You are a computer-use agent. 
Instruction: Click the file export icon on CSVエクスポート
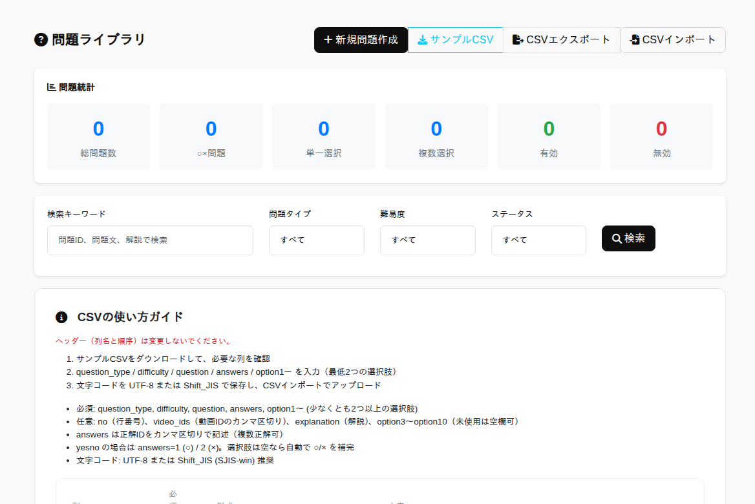click(518, 39)
